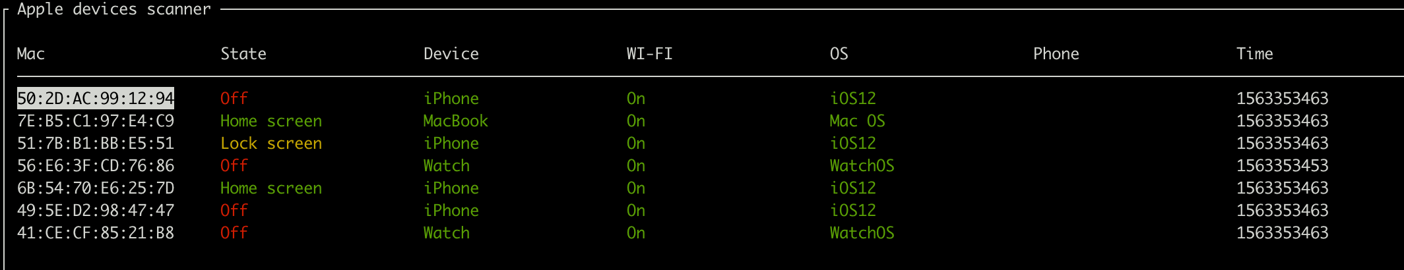Click the yellow Lock screen state

coord(271,143)
